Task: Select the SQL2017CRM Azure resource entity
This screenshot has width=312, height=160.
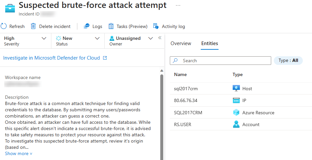Action: point(188,113)
